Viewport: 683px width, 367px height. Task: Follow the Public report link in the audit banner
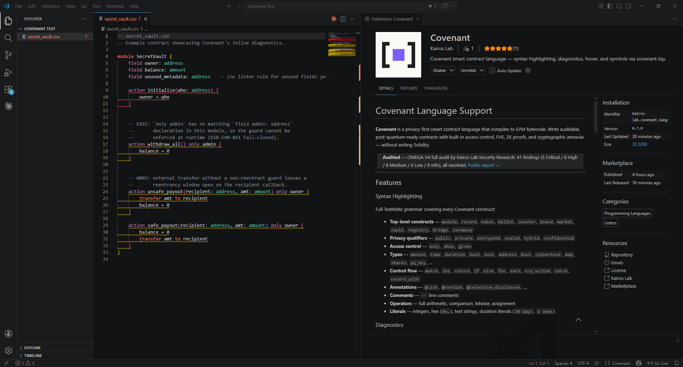tap(481, 165)
